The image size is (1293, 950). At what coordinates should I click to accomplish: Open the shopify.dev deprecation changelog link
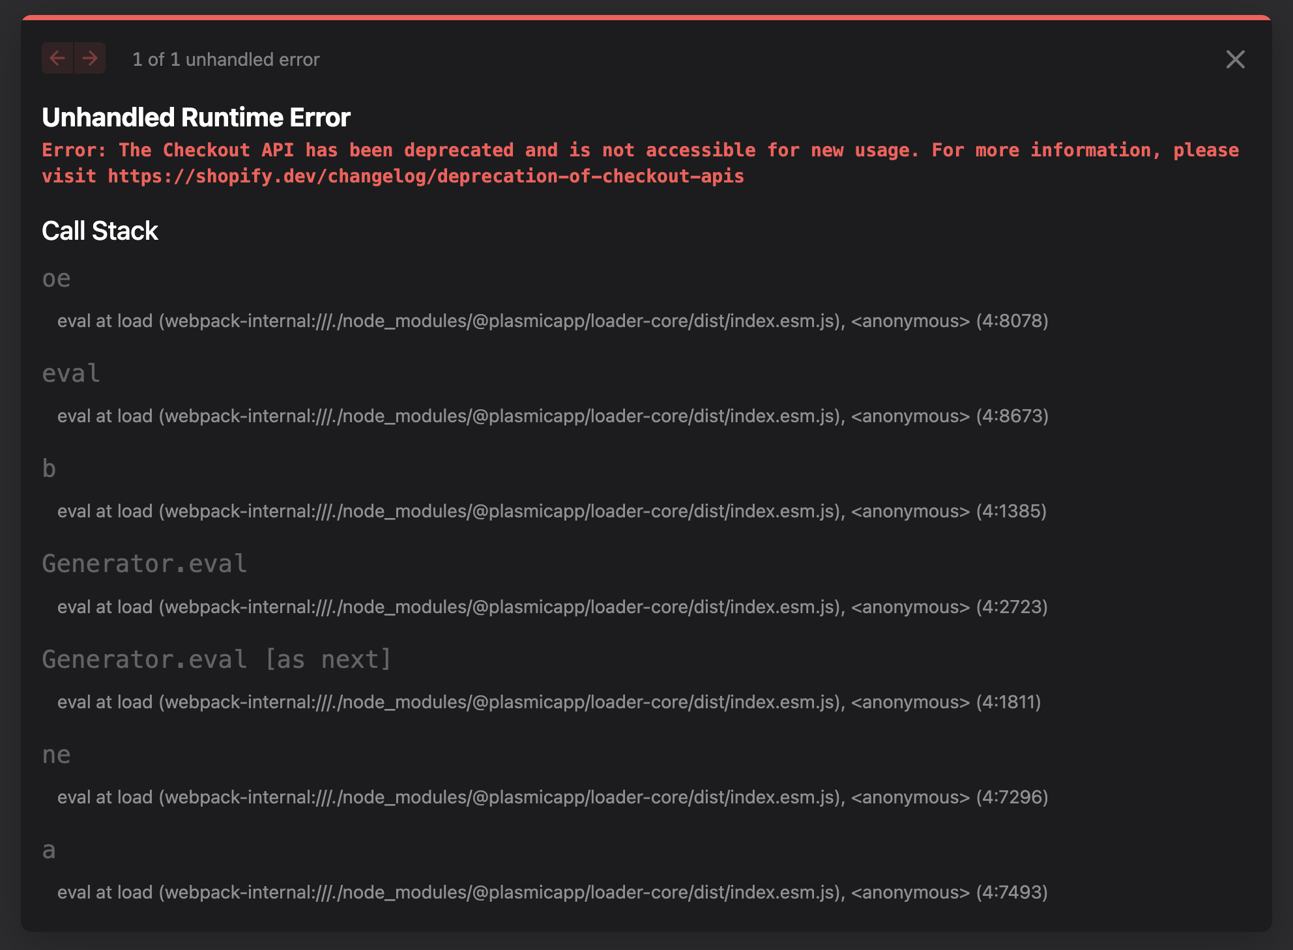tap(426, 177)
